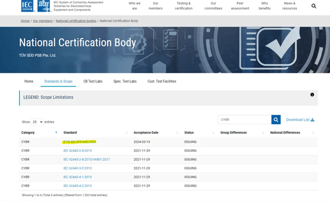Image resolution: width=330 pixels, height=201 pixels.
Task: Open Who we are menu
Action: 134,6
